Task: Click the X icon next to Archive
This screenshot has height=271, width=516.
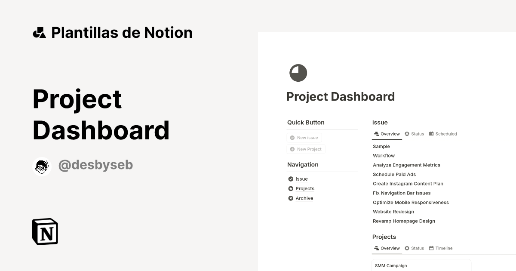Action: point(291,198)
